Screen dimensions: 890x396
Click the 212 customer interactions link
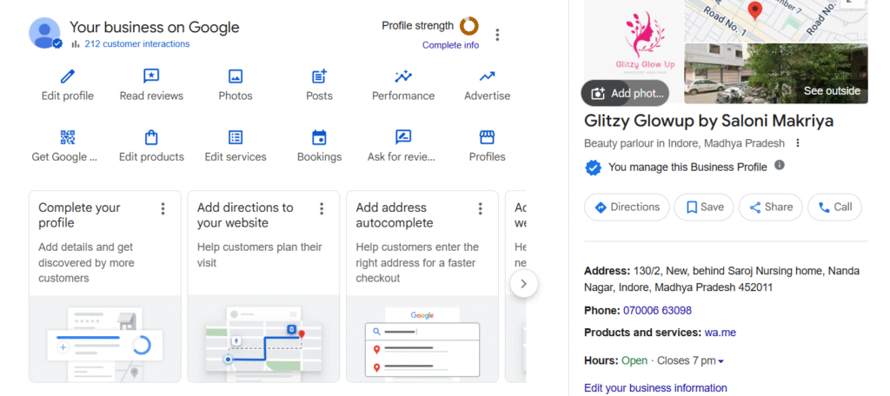click(136, 43)
